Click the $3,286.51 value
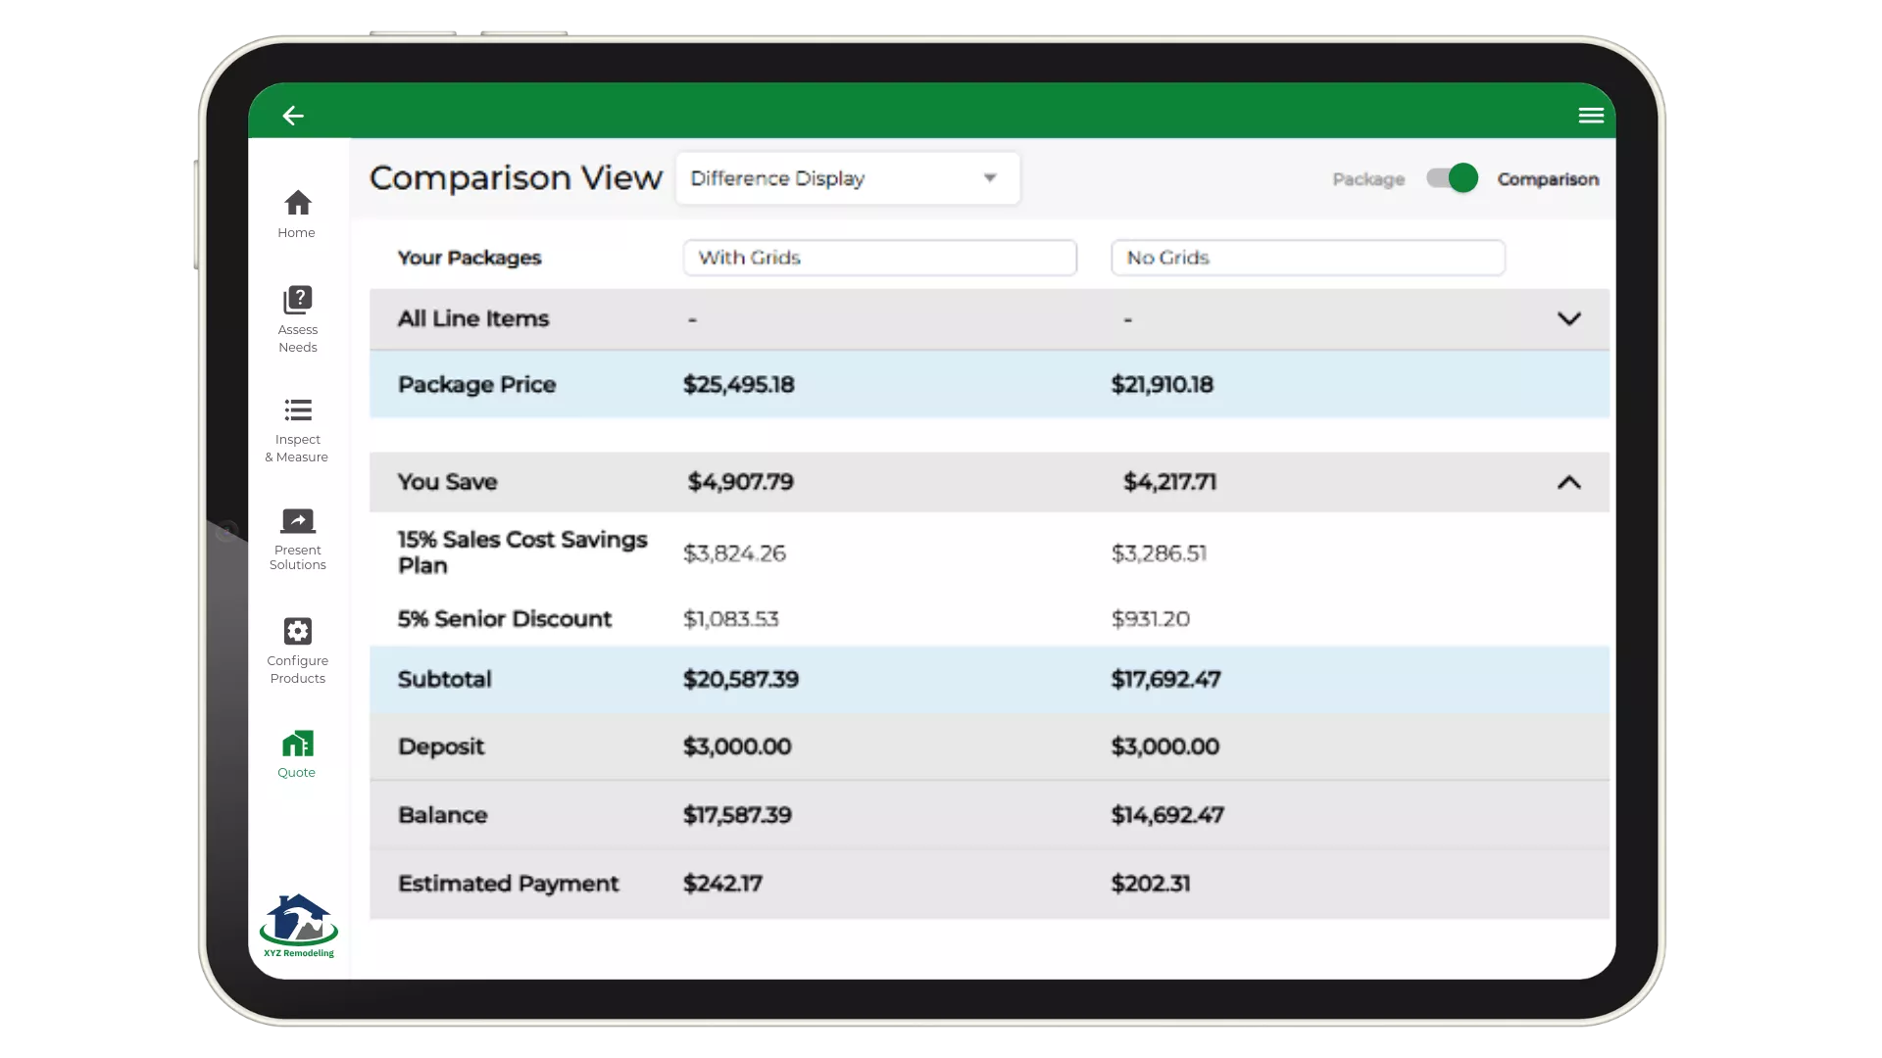Image resolution: width=1882 pixels, height=1058 pixels. (x=1159, y=553)
